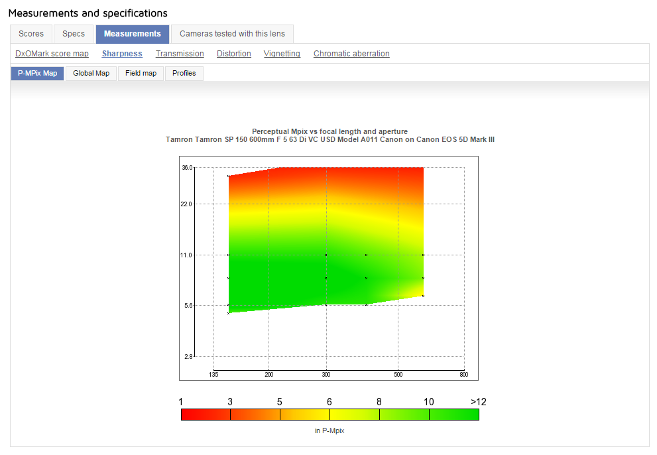The width and height of the screenshot is (657, 455).
Task: Click the '500' focal length axis label
Action: click(x=398, y=375)
